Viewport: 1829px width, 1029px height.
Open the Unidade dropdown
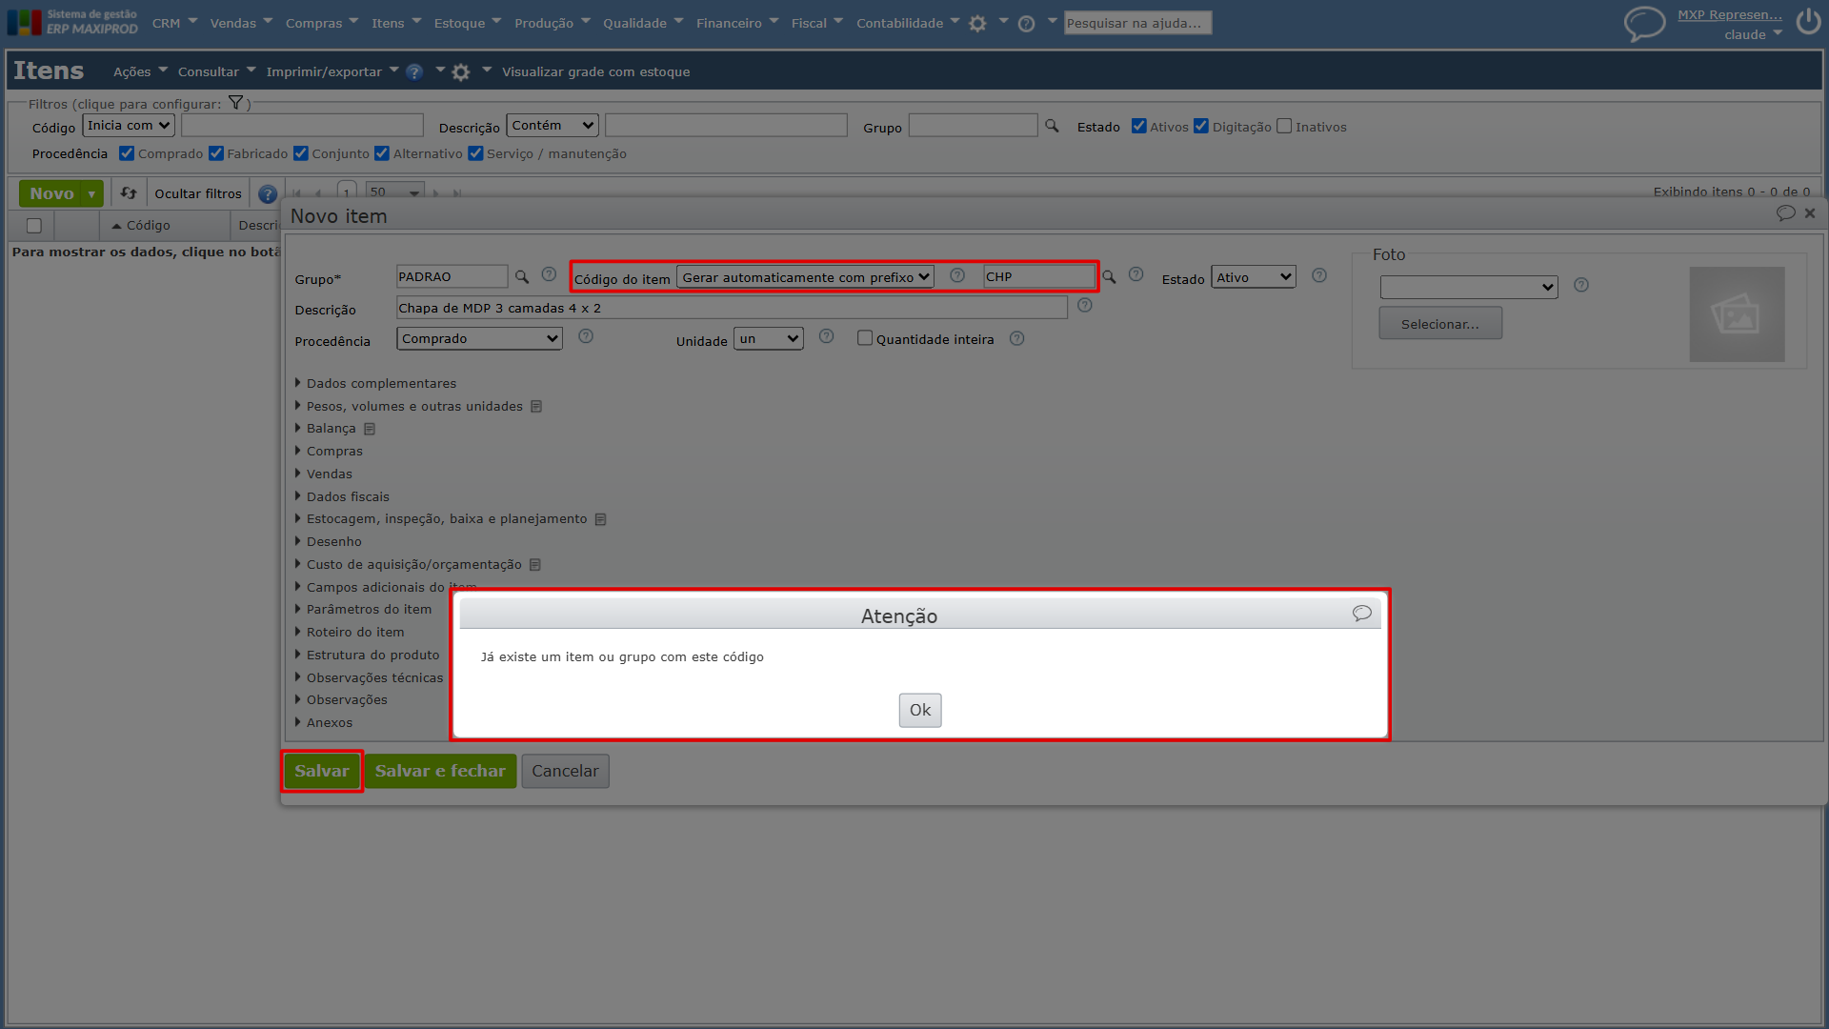point(769,338)
